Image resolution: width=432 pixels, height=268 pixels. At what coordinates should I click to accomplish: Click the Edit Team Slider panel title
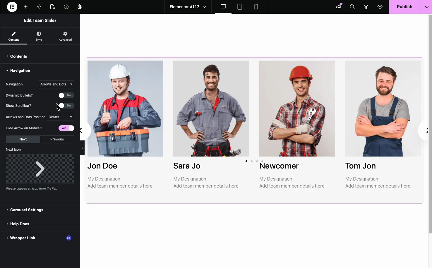coord(40,20)
